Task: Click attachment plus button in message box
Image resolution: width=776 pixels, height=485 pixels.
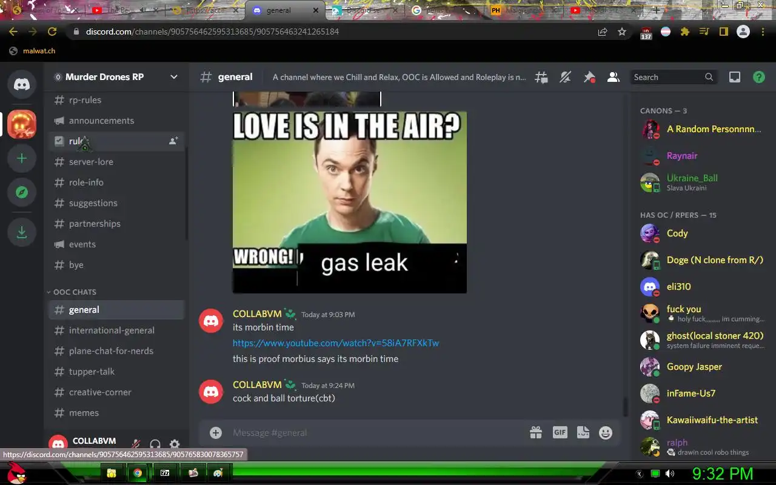Action: pos(216,432)
